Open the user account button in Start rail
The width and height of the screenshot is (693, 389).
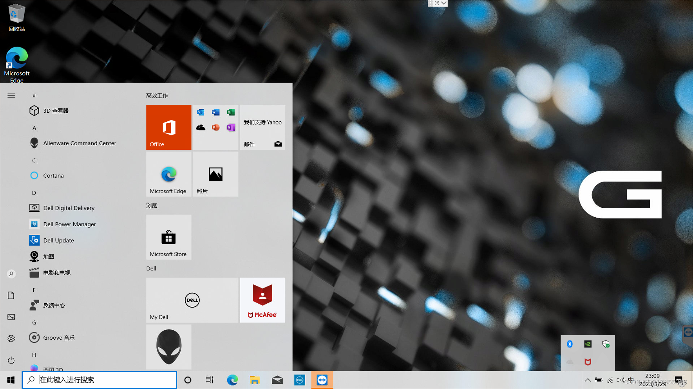[11, 274]
